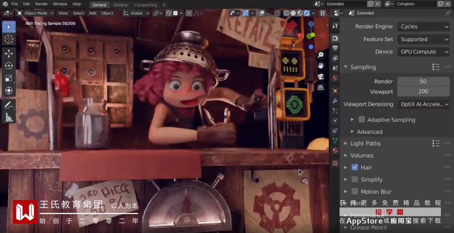This screenshot has width=454, height=233.
Task: Activate the 3D Cursor tool
Action: [x=9, y=39]
